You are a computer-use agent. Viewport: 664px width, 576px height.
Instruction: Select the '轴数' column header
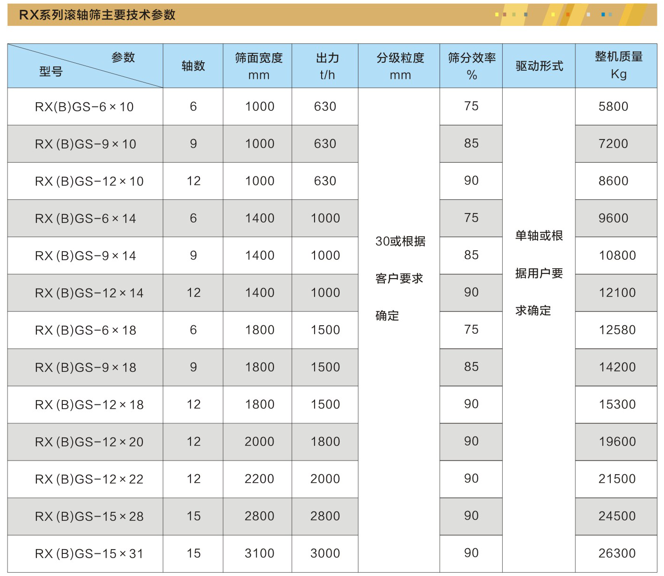pos(193,66)
